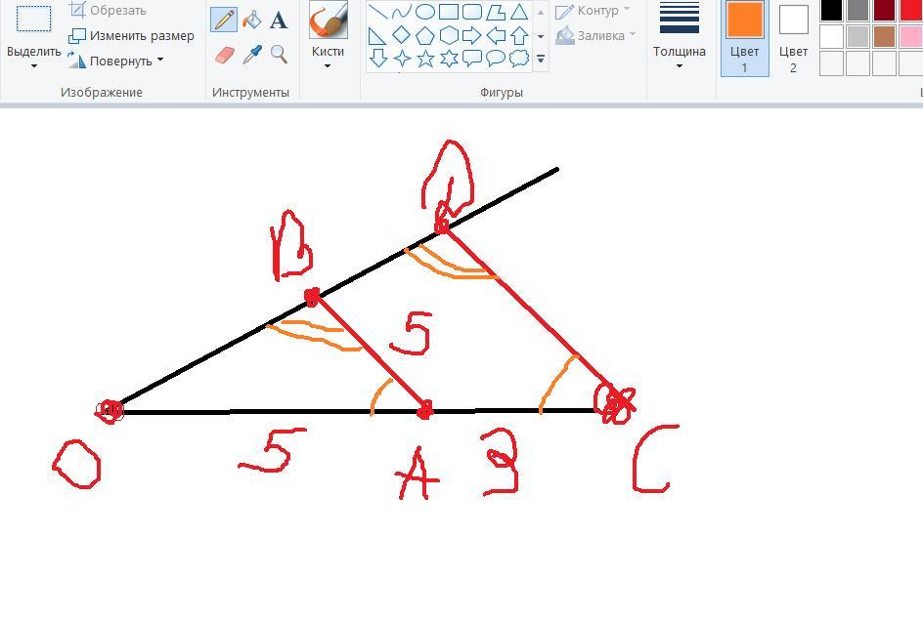
Task: Click the brush icon in Кисти
Action: pyautogui.click(x=328, y=21)
